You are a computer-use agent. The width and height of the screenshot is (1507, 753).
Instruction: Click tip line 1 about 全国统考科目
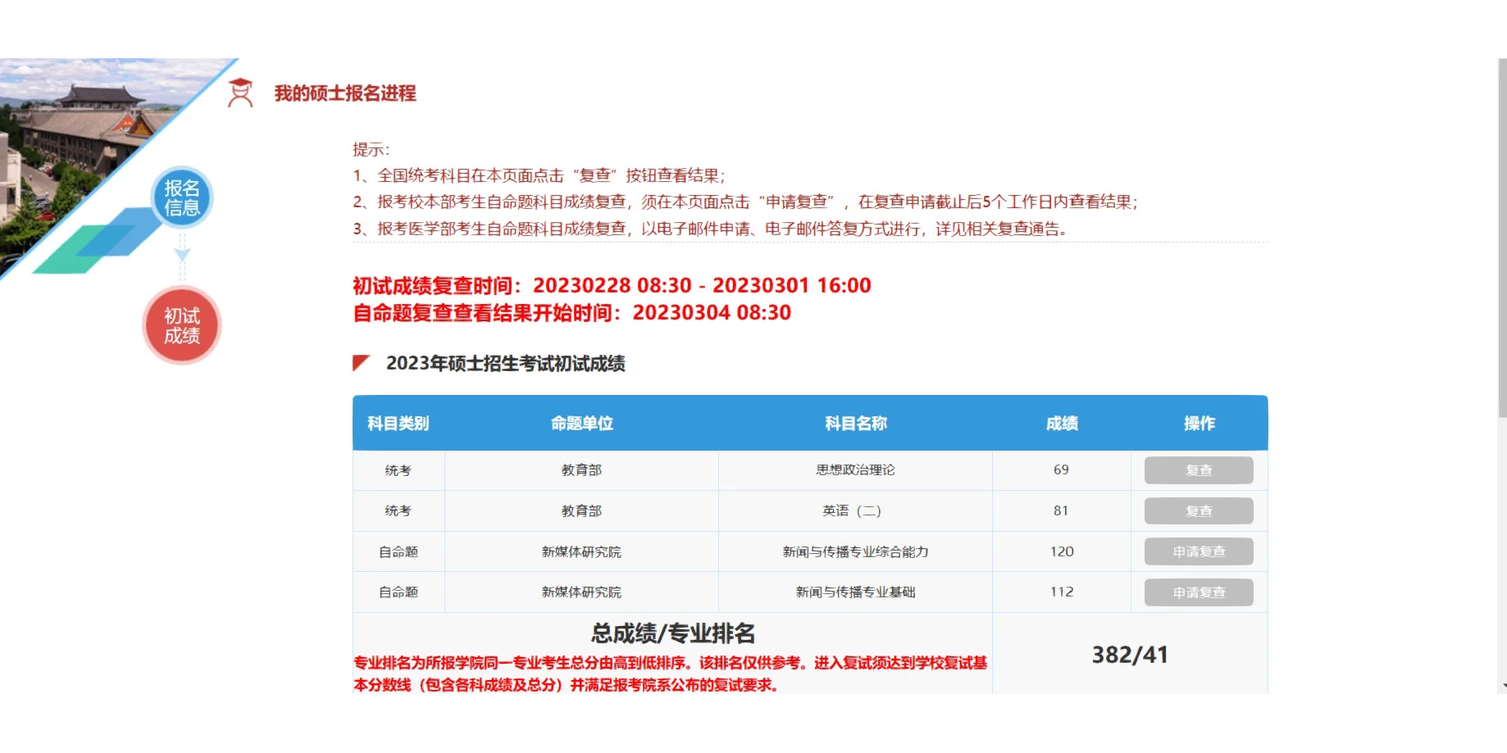click(539, 175)
